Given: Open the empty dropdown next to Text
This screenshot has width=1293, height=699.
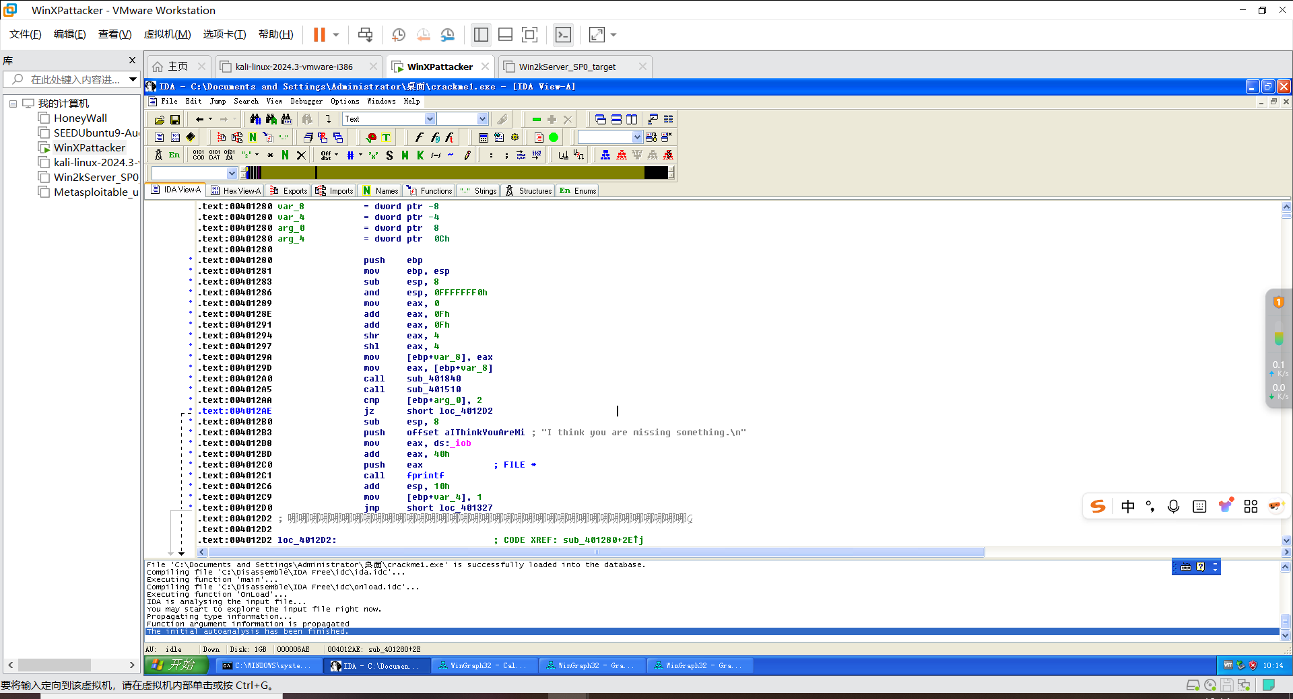Looking at the screenshot, I should click(482, 119).
